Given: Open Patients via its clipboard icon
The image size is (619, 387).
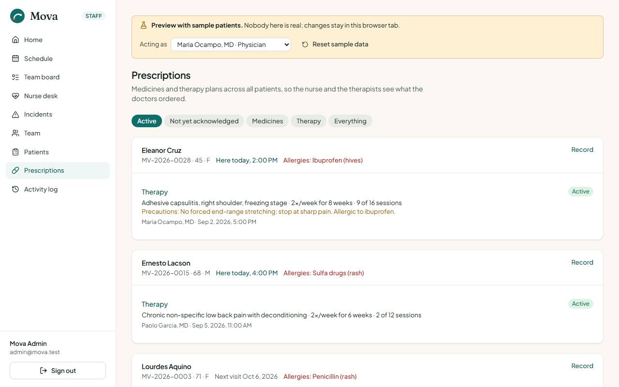Looking at the screenshot, I should click(15, 152).
